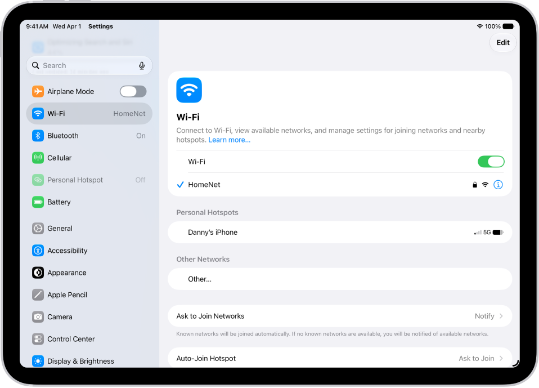Tap the General gear icon
This screenshot has width=539, height=388.
pyautogui.click(x=38, y=229)
